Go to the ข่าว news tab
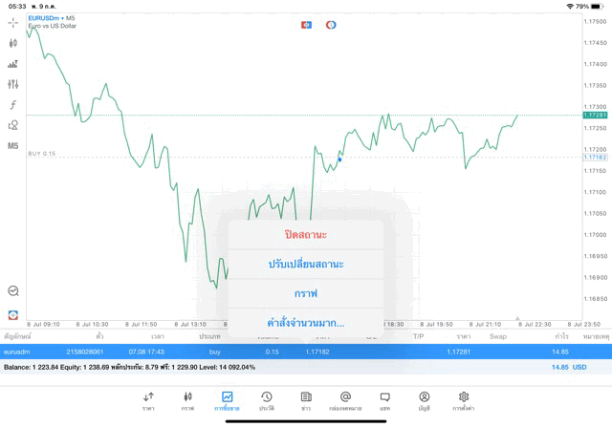 tap(306, 400)
